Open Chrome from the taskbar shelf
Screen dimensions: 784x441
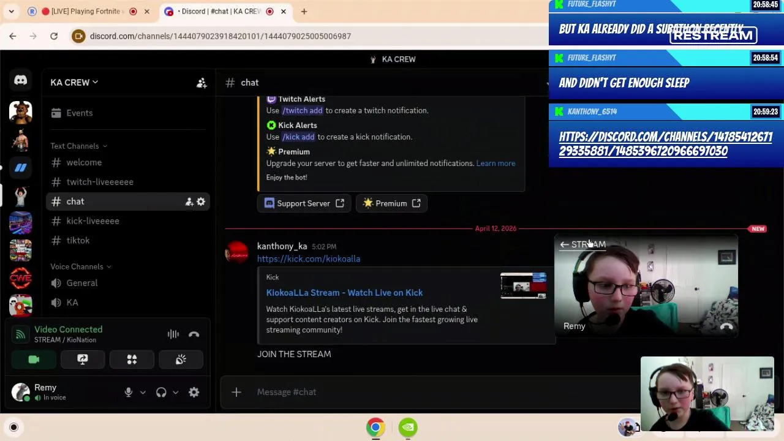[x=375, y=428]
